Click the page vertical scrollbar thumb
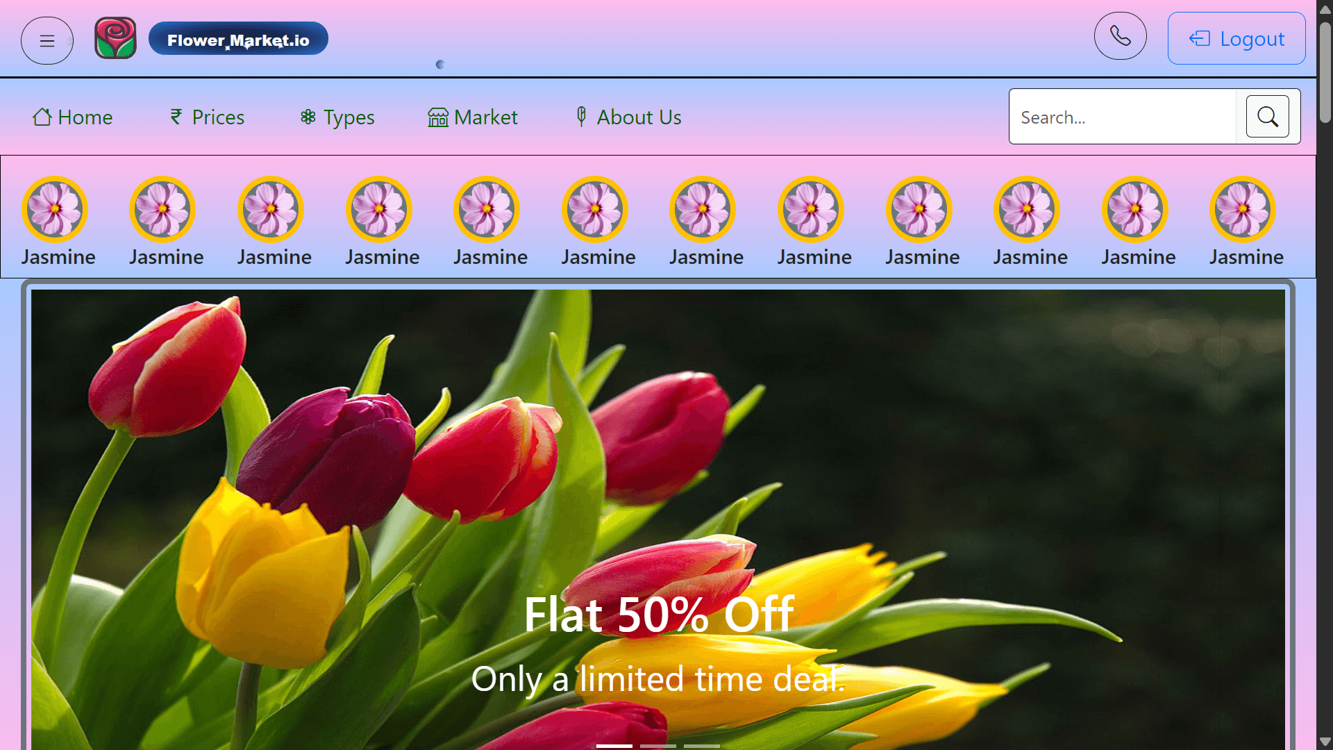1333x750 pixels. tap(1325, 73)
